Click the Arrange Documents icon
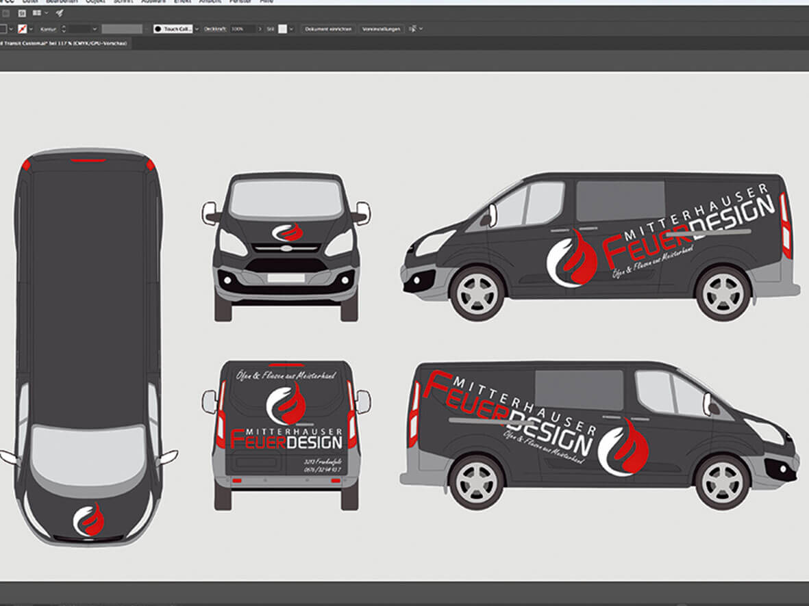Screen dimensions: 809x606 37,13
